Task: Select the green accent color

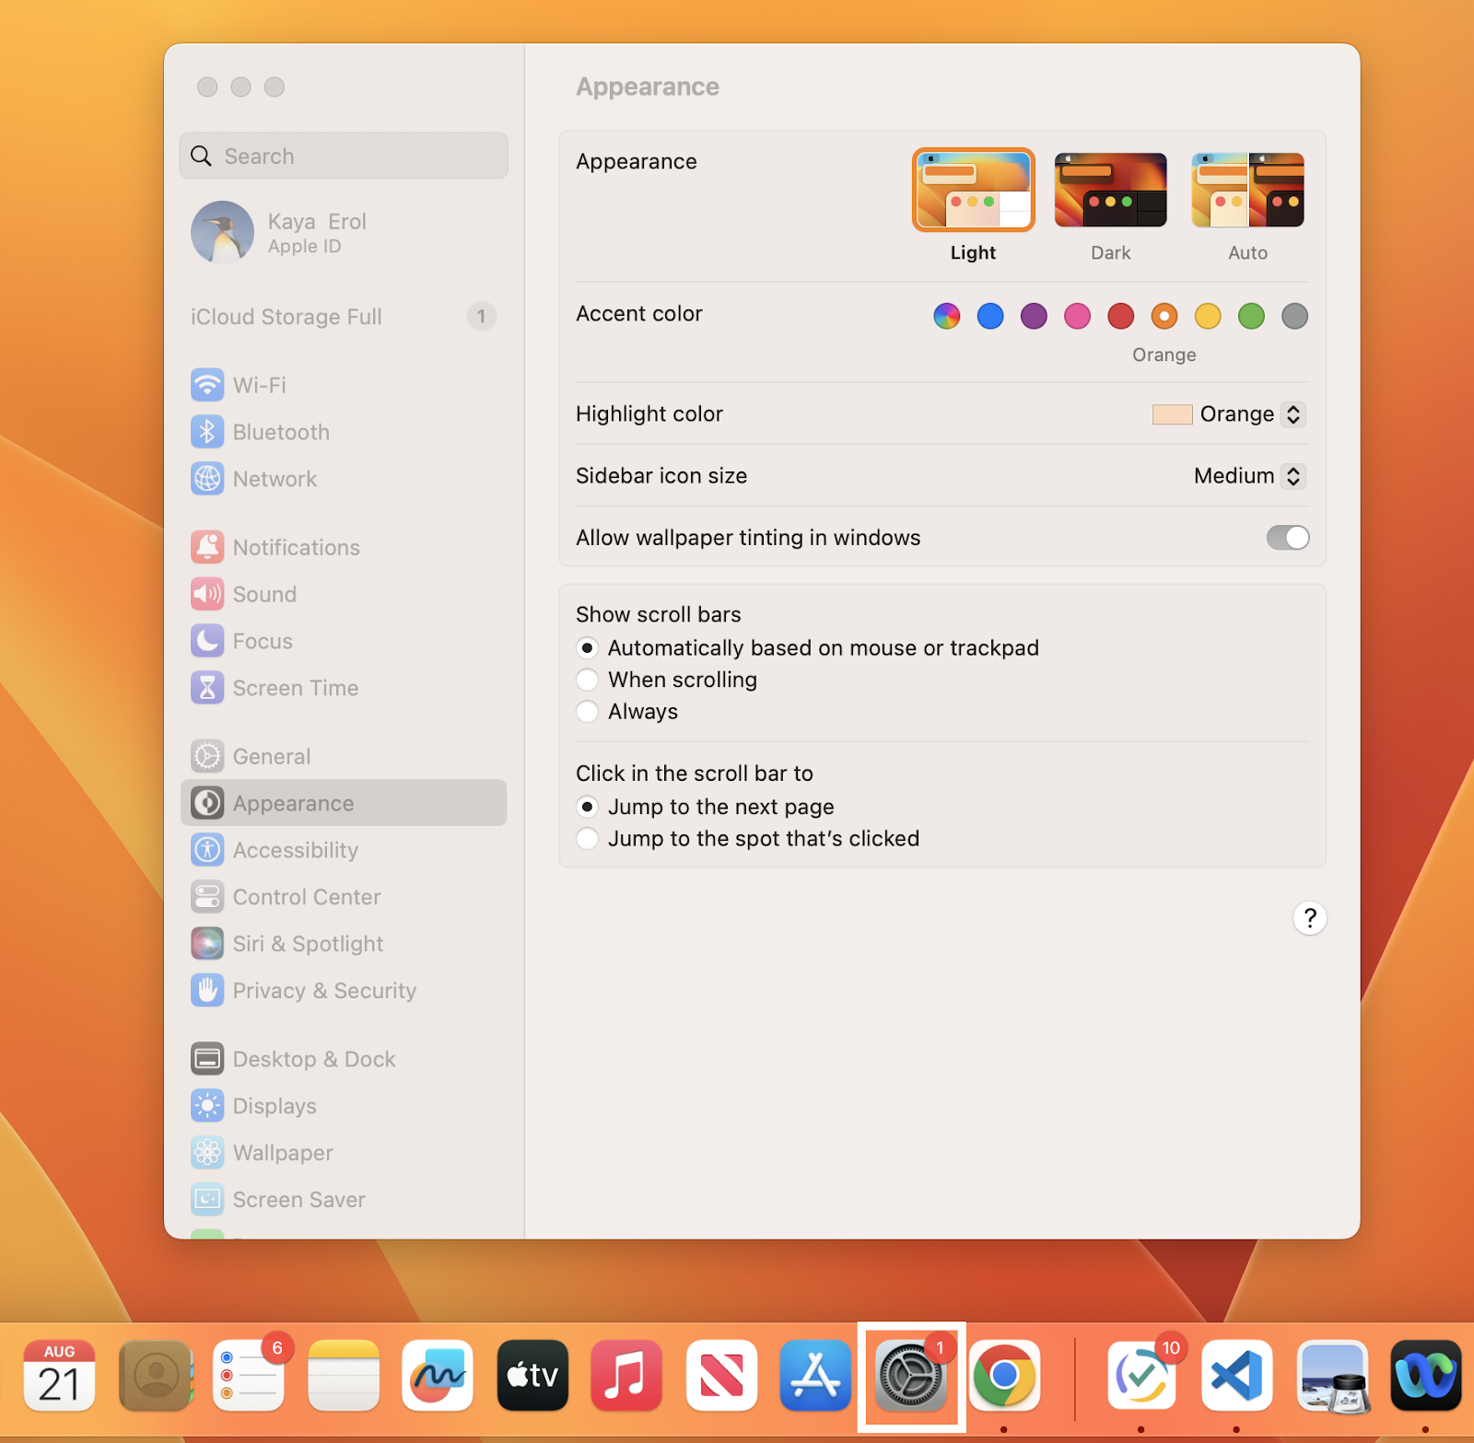Action: 1251,316
